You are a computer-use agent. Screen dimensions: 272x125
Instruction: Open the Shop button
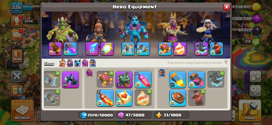click(250, 111)
